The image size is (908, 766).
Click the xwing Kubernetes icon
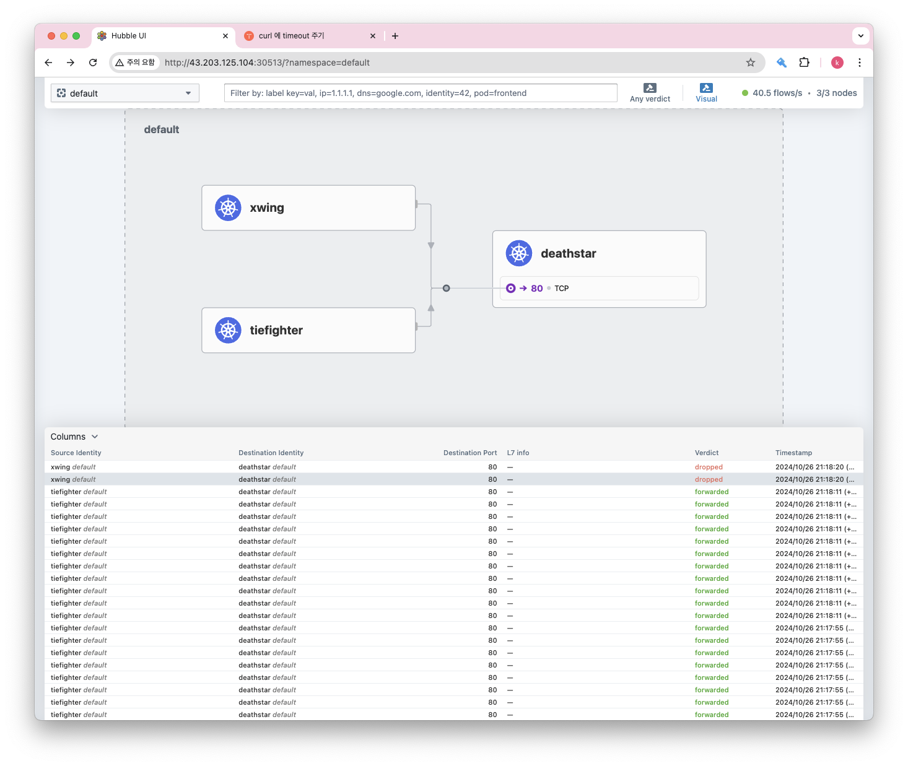point(228,208)
